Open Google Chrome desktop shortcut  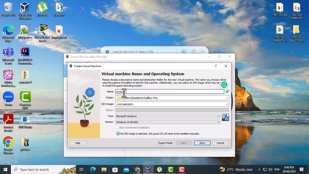point(8,145)
